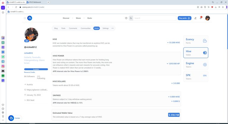Image resolution: width=228 pixels, height=124 pixels.
Task: Click the richie8012 name link
Action: [x=28, y=53]
